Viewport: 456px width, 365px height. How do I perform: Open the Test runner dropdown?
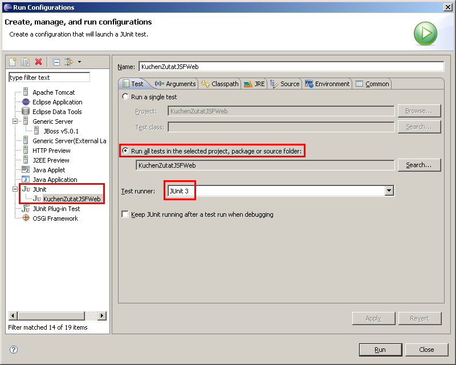pyautogui.click(x=389, y=191)
